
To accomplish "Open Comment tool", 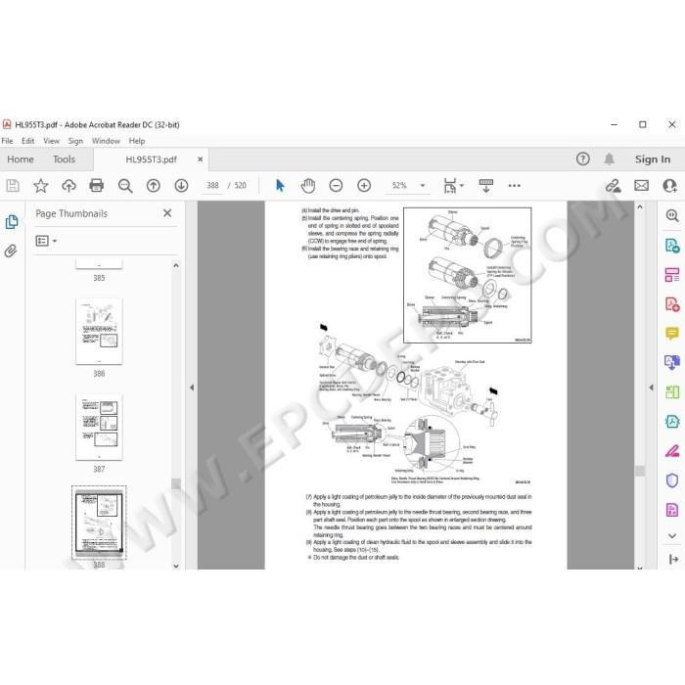I will click(x=672, y=334).
